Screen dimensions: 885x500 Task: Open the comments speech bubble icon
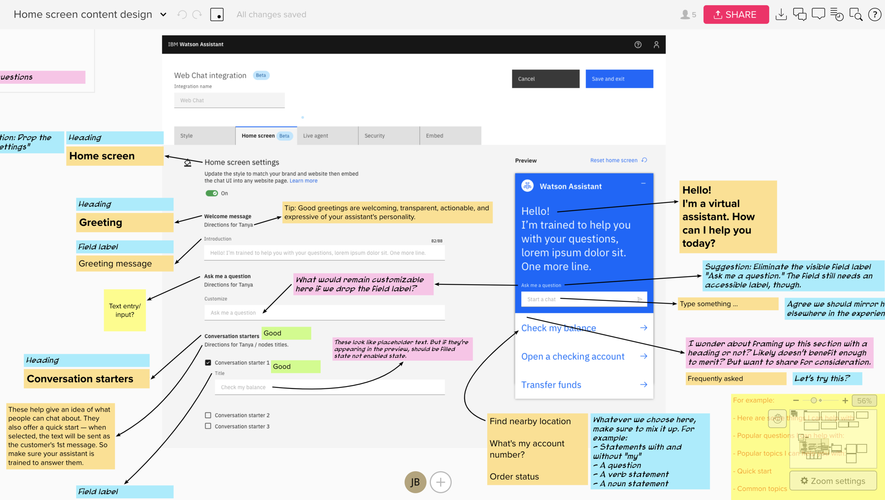point(818,15)
